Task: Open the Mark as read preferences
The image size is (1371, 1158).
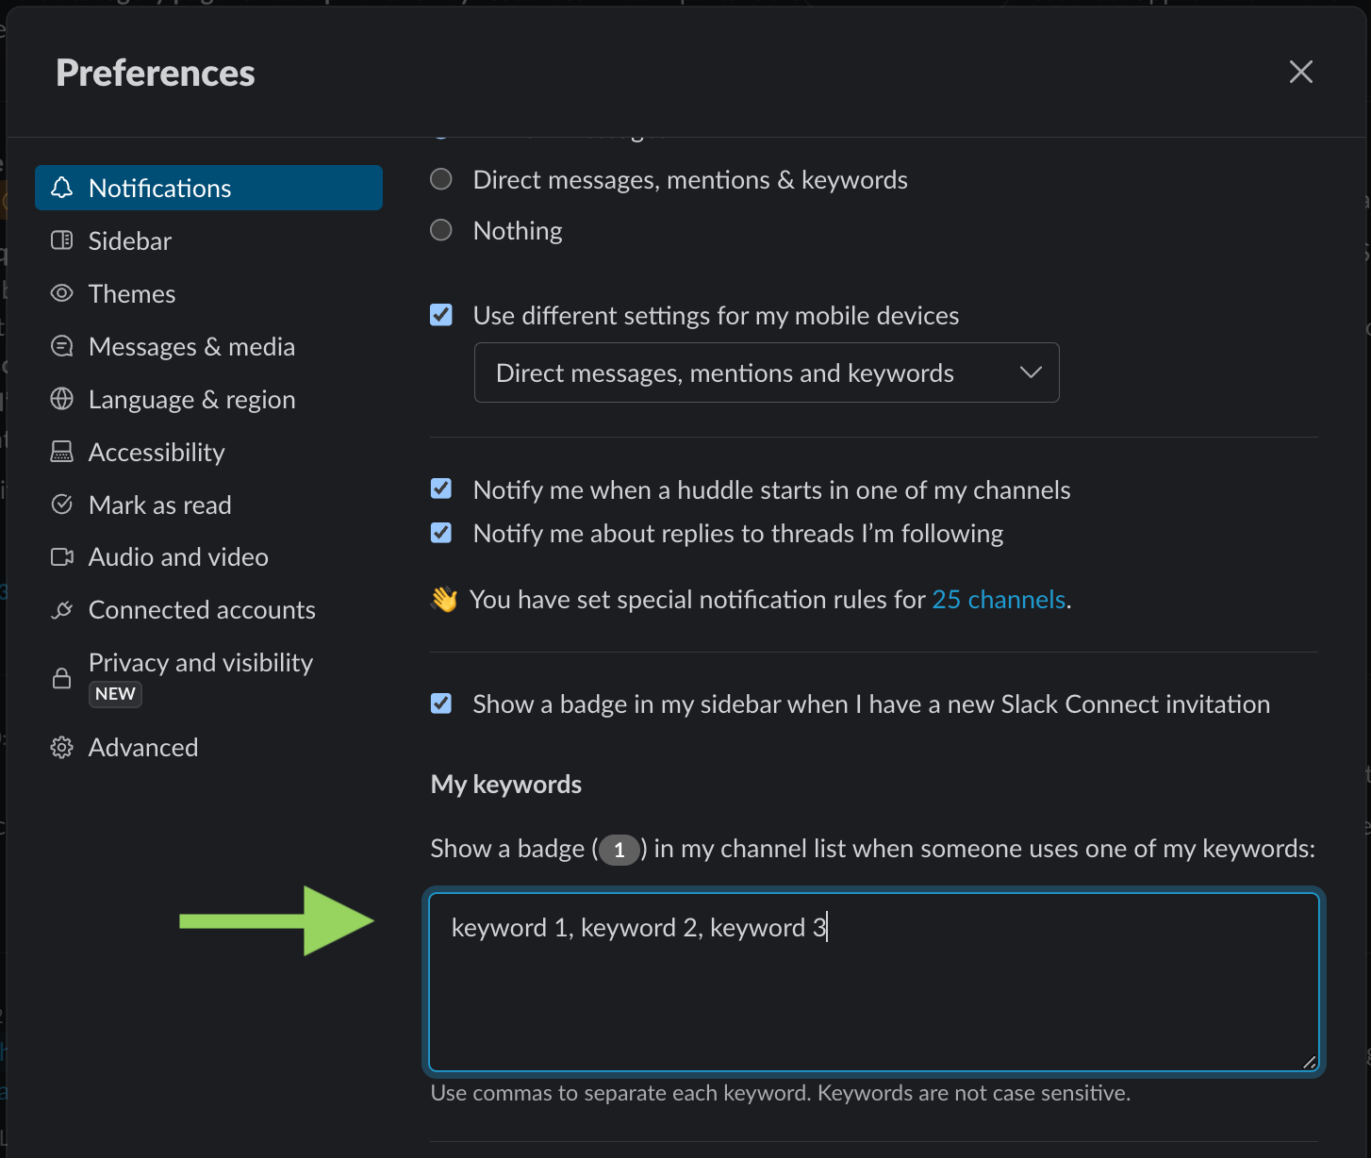Action: 159,505
